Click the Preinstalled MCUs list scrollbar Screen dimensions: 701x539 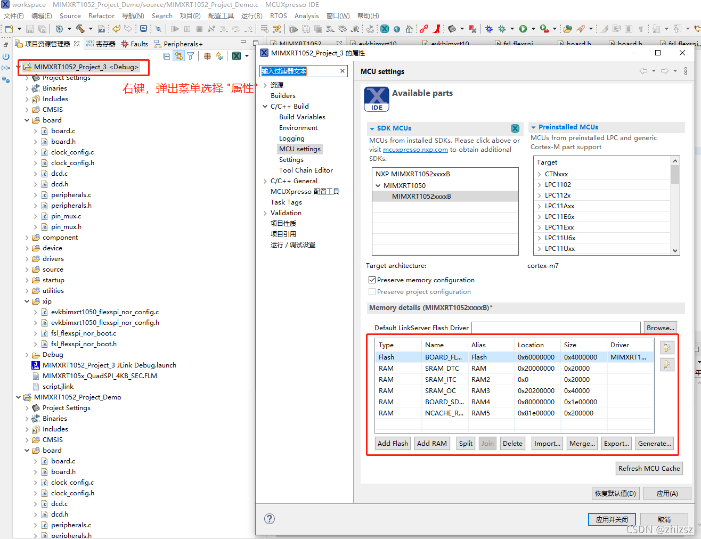pos(675,206)
